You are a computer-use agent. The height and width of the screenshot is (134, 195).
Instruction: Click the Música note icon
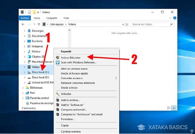29,51
